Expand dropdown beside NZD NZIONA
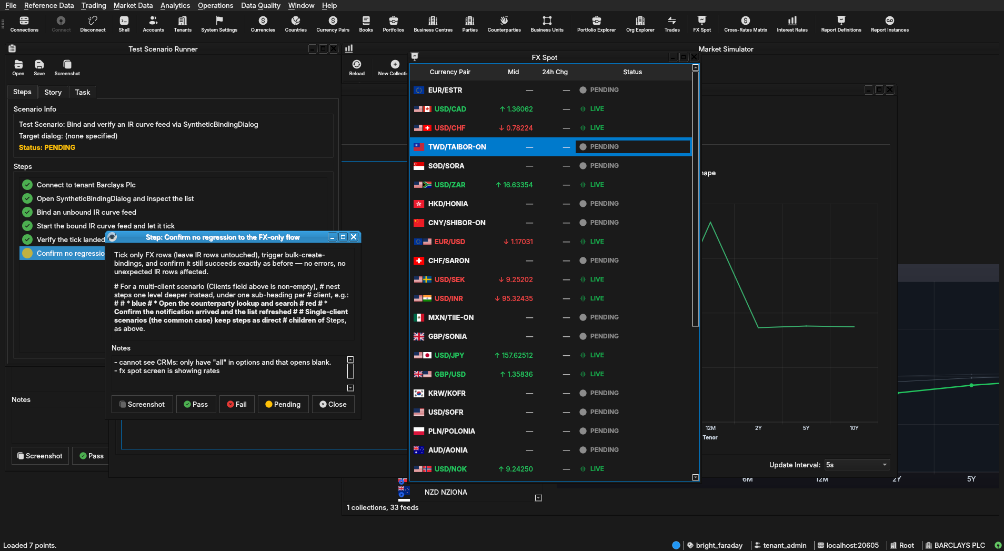Screen dimensions: 1004x551 point(538,498)
